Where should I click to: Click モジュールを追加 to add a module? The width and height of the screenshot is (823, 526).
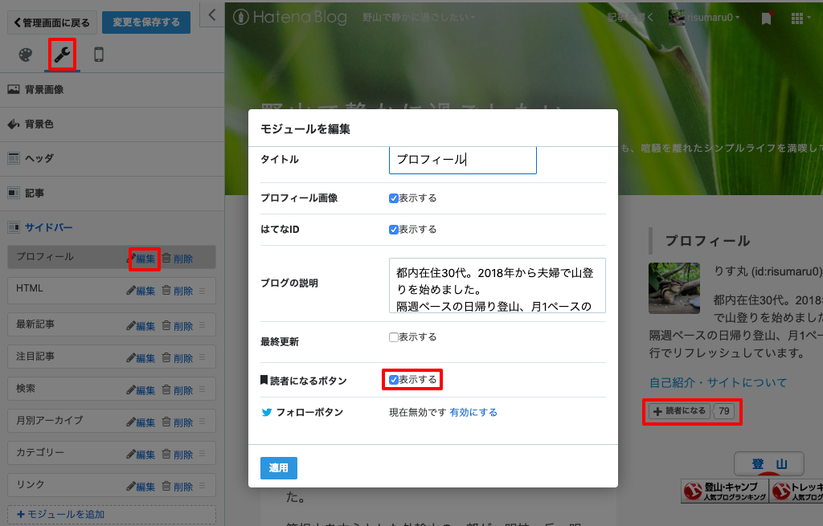[x=111, y=514]
